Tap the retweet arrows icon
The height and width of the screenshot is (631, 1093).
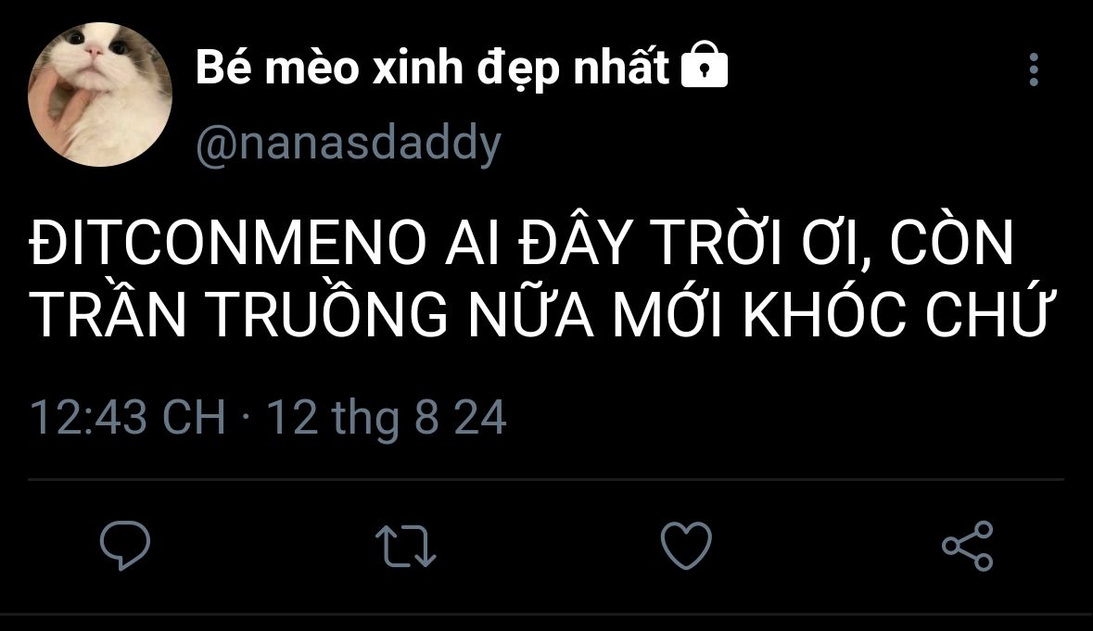(x=406, y=546)
